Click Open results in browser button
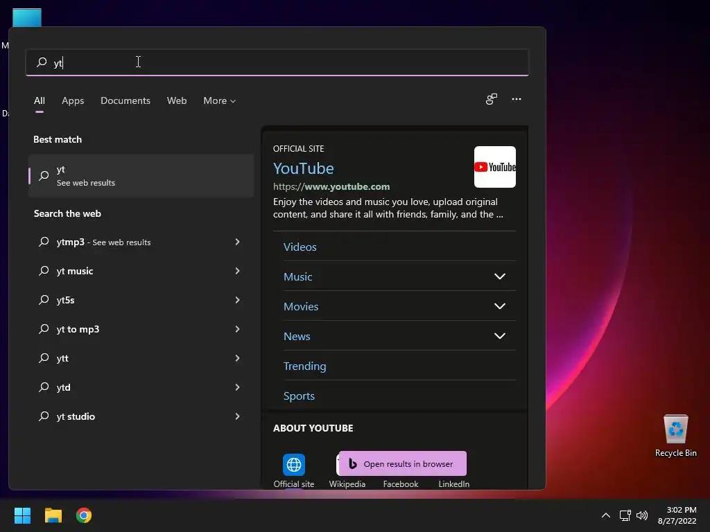Screen dimensions: 710x532 tap(403, 463)
